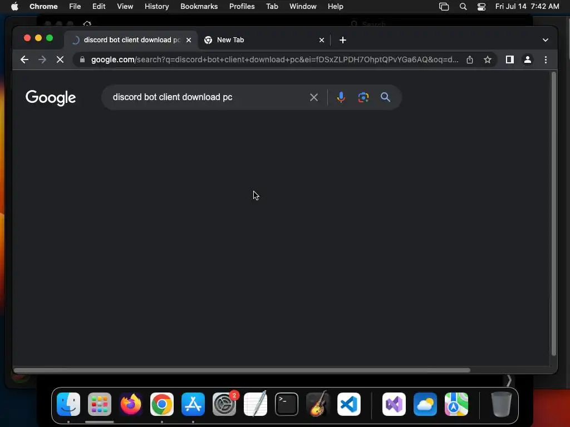The width and height of the screenshot is (570, 427).
Task: Close the discord bot client download tab
Action: click(x=189, y=40)
